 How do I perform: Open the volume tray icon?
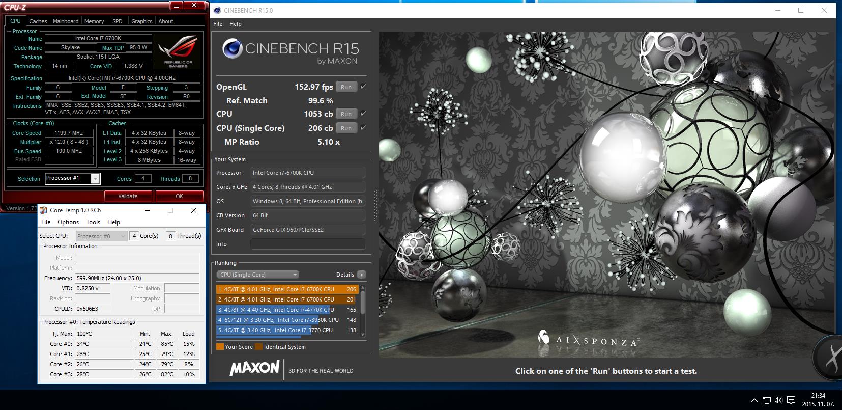click(x=778, y=400)
